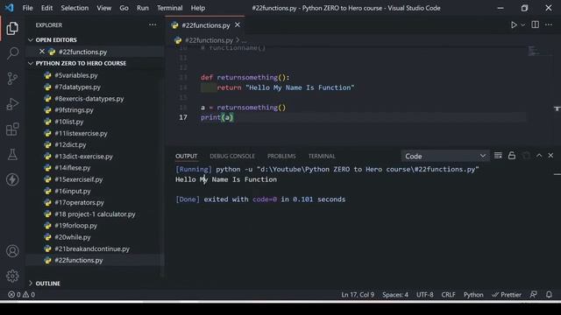Close the bottom panel

[550, 156]
